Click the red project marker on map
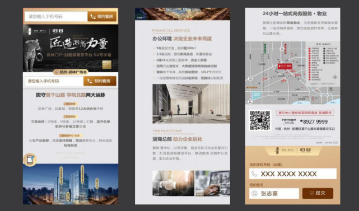This screenshot has height=211, width=359. pos(285,66)
